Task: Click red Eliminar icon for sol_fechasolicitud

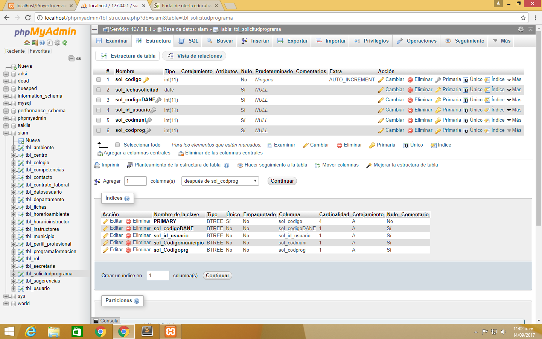Action: pyautogui.click(x=410, y=90)
